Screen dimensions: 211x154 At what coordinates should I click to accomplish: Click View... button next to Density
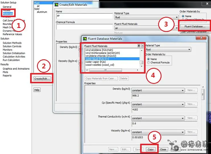(191, 90)
